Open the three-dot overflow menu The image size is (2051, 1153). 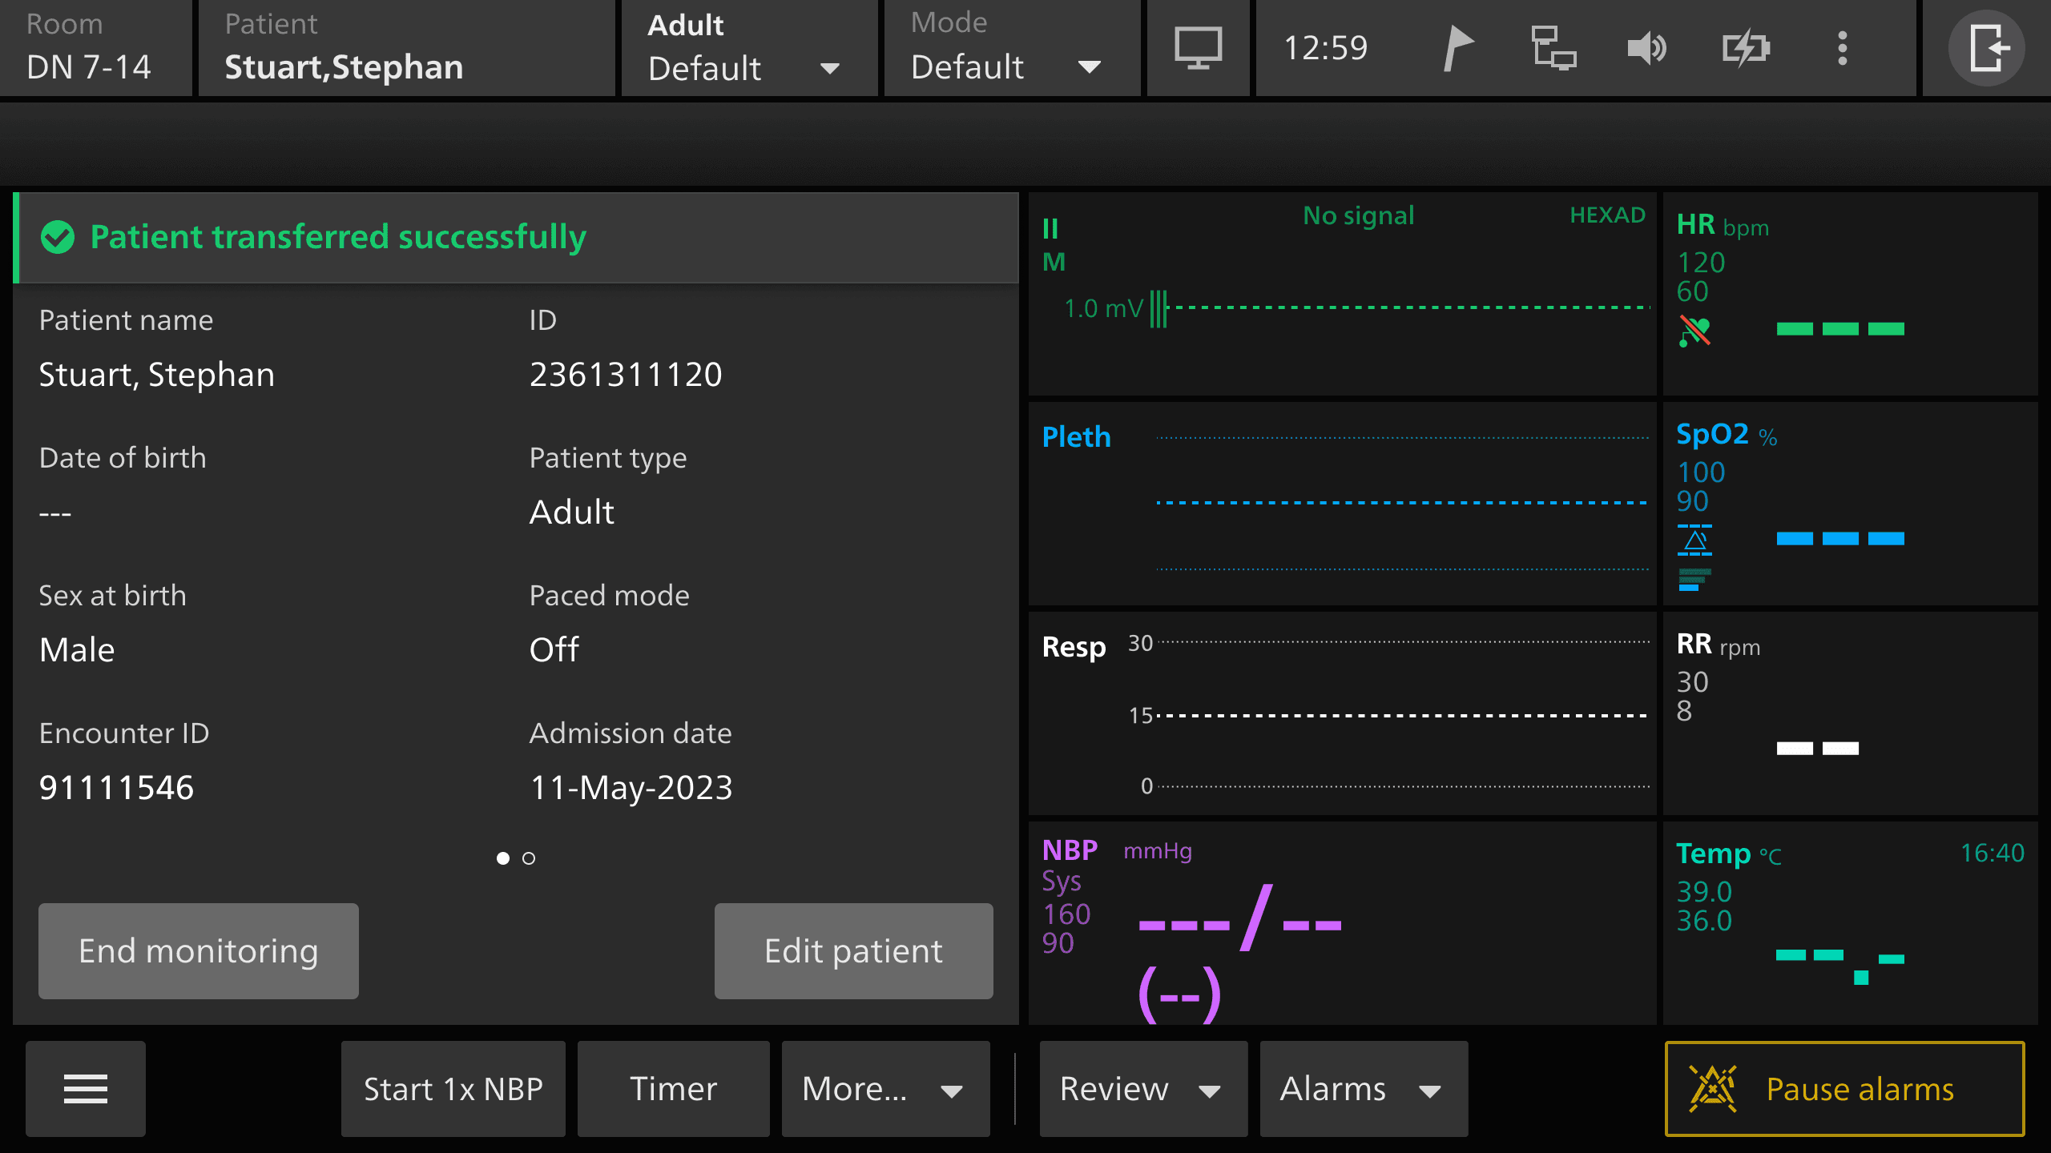point(1842,48)
